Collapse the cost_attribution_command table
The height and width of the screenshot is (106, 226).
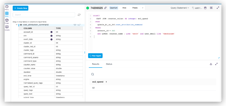(17, 25)
